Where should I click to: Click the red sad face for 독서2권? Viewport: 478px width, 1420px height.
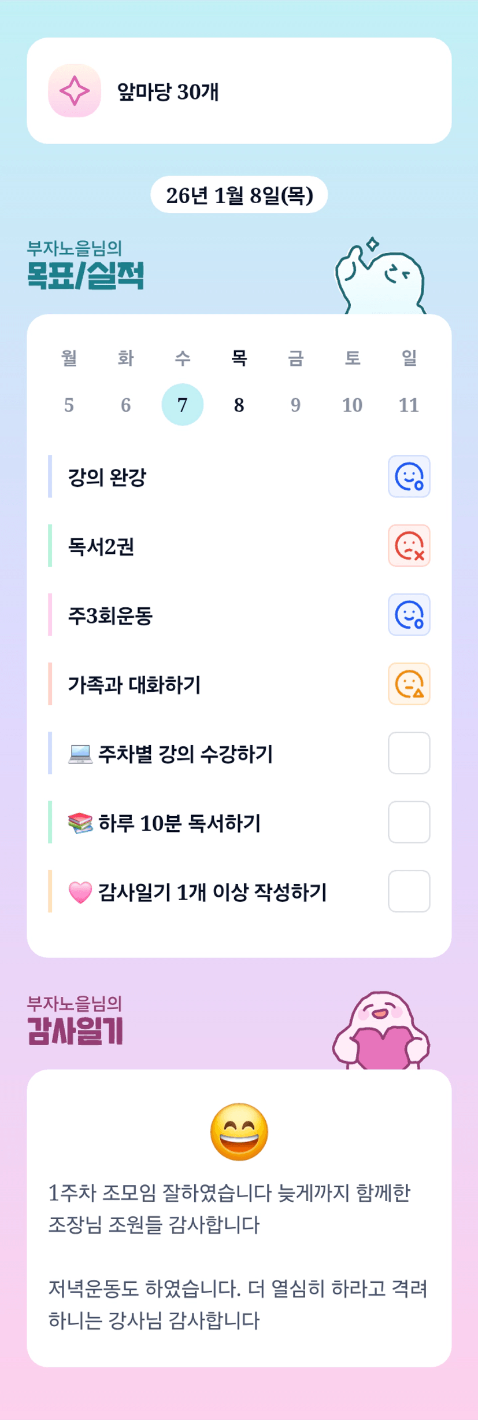click(409, 545)
